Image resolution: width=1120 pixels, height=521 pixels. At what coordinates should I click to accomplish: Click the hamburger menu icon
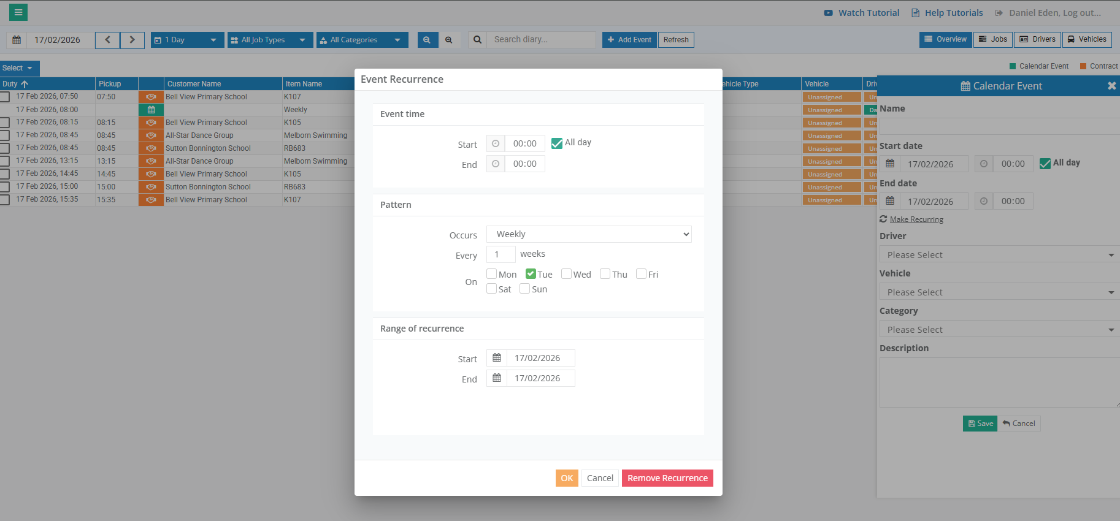18,12
